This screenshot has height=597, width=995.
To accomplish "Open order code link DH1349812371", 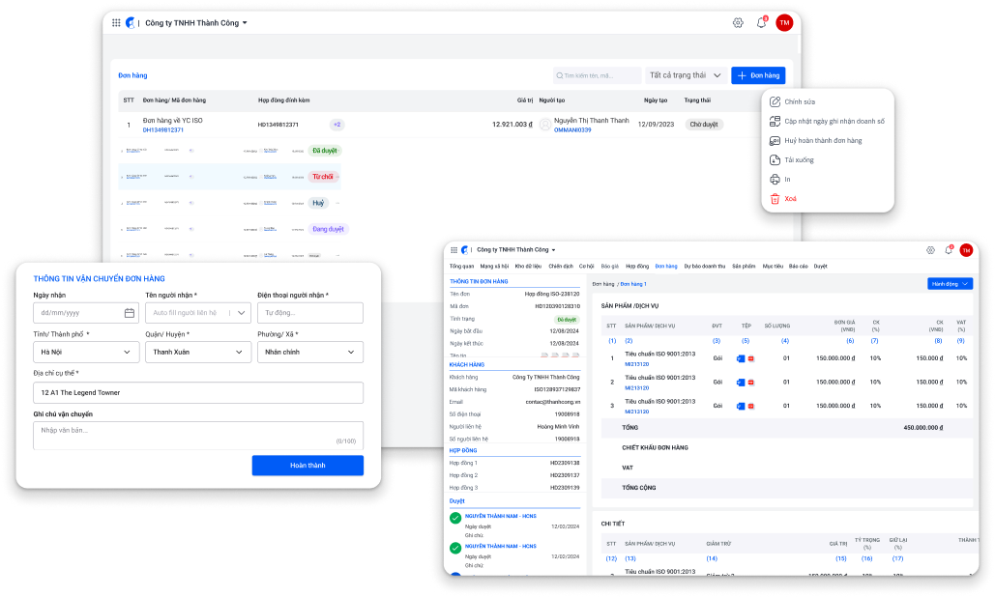I will click(x=163, y=129).
